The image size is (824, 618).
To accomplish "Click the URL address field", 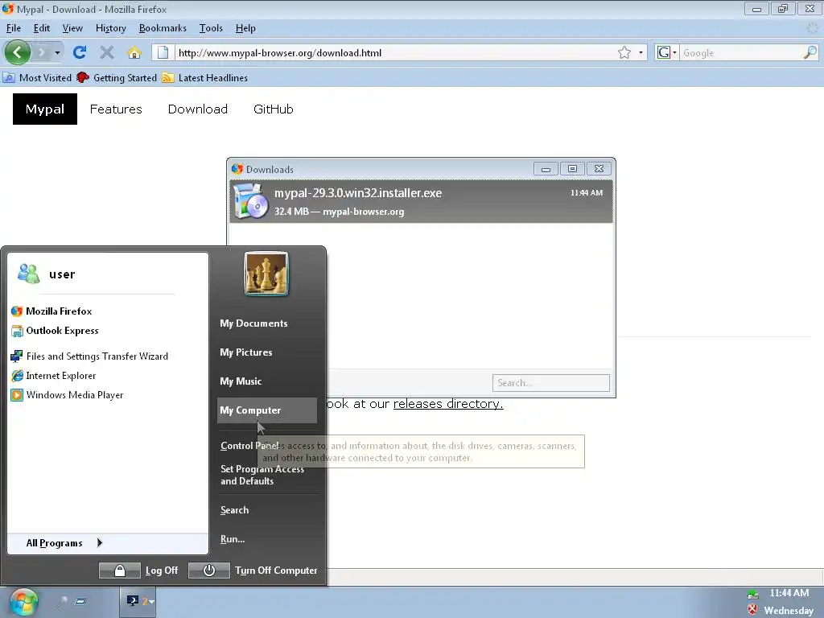I will coord(394,52).
